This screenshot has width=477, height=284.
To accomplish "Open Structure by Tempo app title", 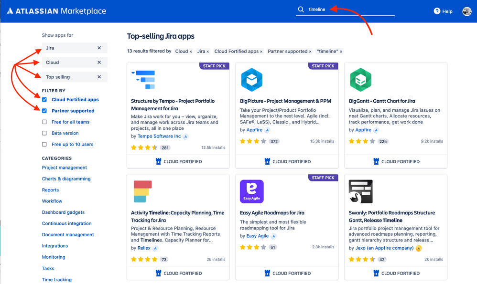I will point(173,105).
